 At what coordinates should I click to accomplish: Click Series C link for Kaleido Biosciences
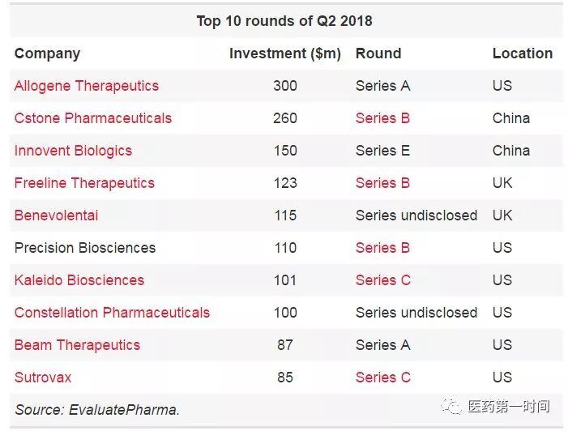pos(383,280)
